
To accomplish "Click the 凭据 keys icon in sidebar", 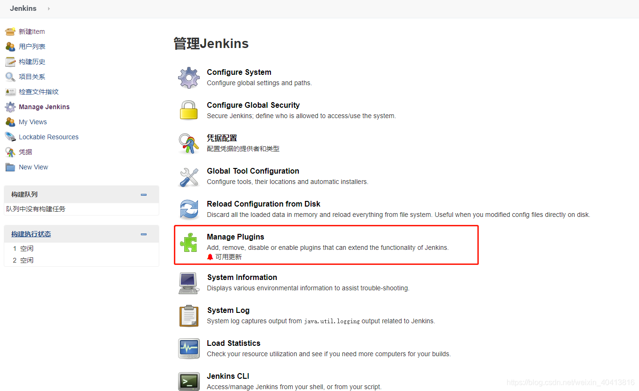I will 10,152.
